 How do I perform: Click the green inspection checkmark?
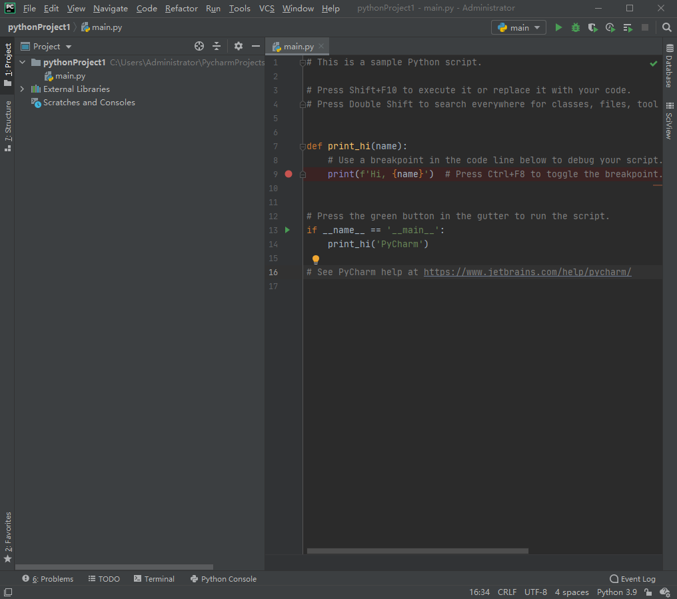pyautogui.click(x=653, y=63)
